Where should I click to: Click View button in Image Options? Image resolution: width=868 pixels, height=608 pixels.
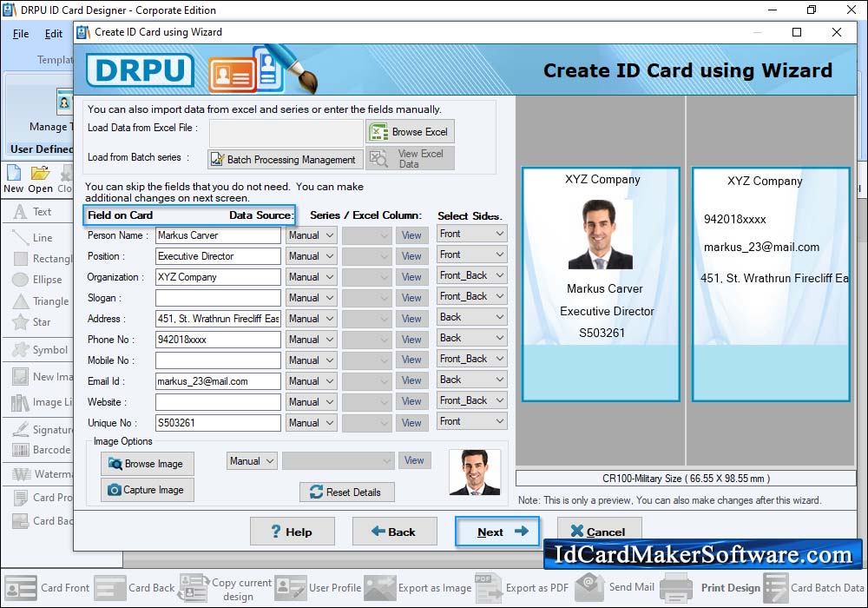(x=414, y=460)
